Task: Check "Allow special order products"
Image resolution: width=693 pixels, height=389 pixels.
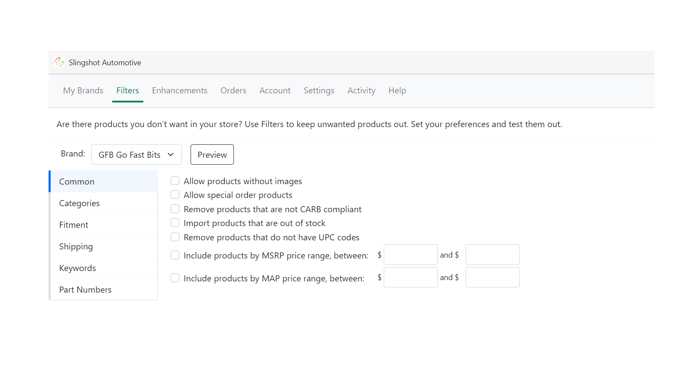Action: tap(175, 194)
